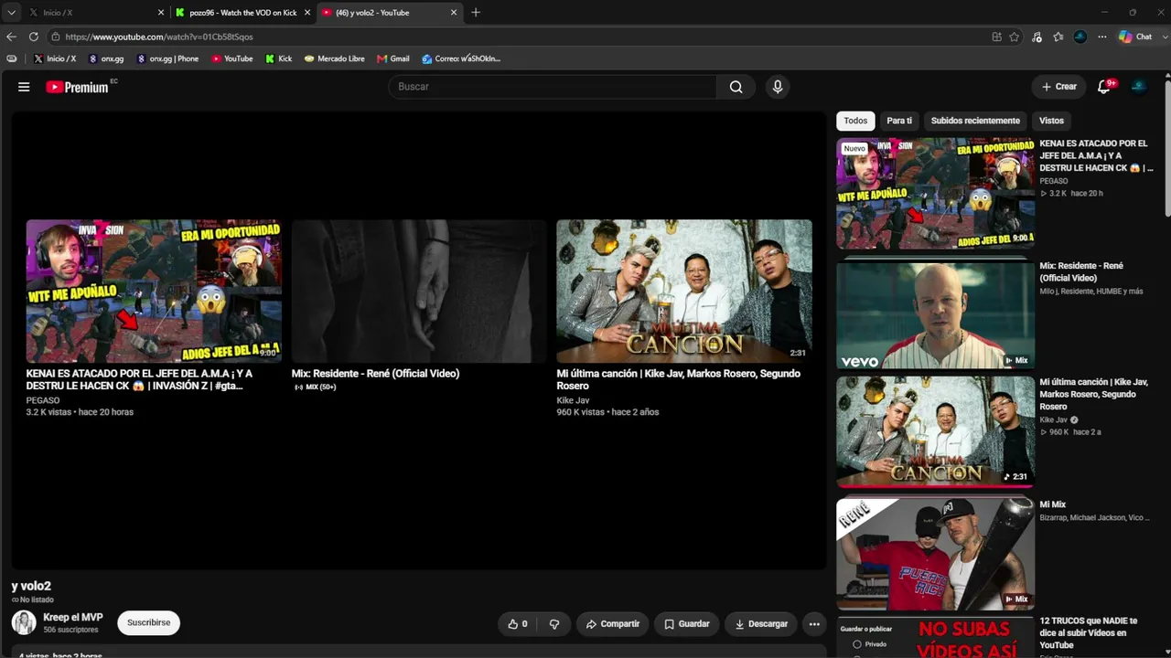Image resolution: width=1171 pixels, height=658 pixels.
Task: Download video with Descargar button
Action: (x=761, y=624)
